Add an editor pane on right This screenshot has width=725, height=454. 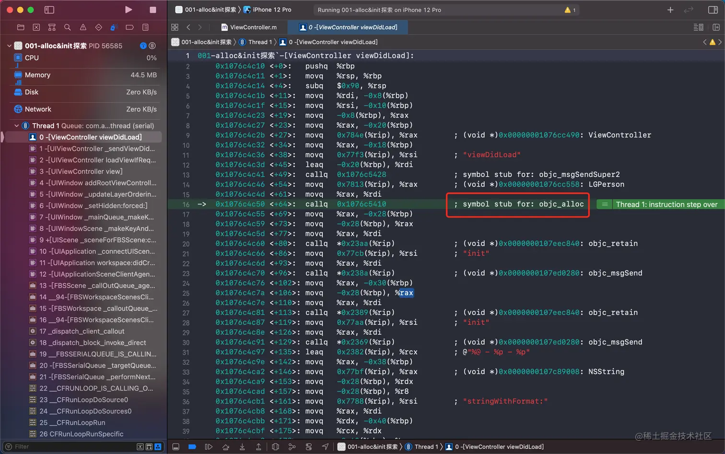pyautogui.click(x=716, y=27)
